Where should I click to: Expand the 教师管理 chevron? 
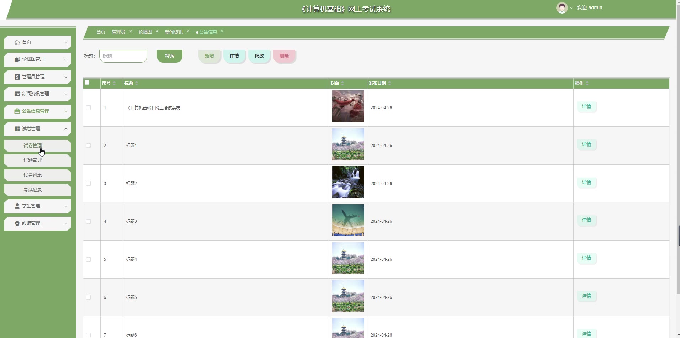coord(66,224)
